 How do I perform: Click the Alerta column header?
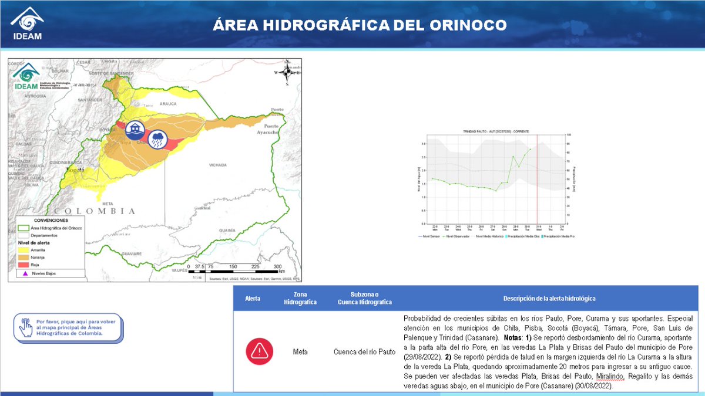pyautogui.click(x=252, y=299)
